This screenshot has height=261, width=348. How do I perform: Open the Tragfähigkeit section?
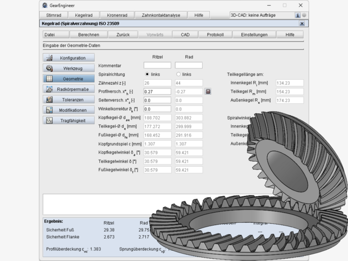[x=68, y=121]
